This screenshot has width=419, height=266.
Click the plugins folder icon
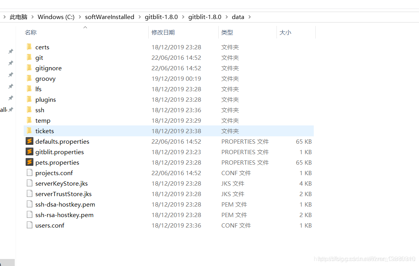tap(30, 99)
